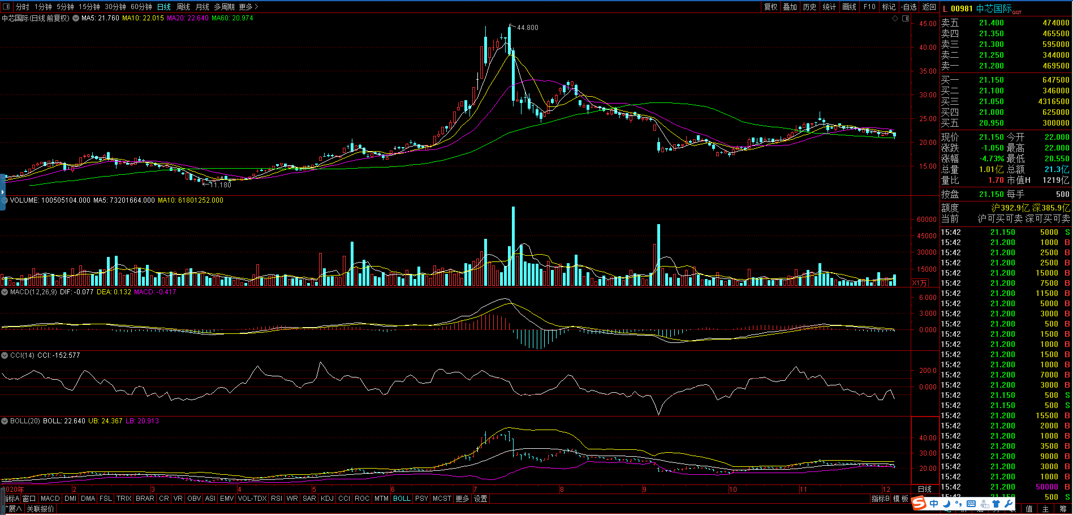This screenshot has width=1073, height=515.
Task: Click the Sogou S logo icon
Action: coord(919,503)
